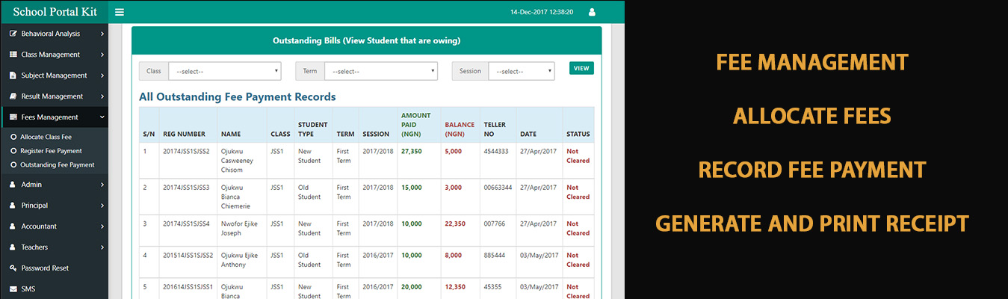This screenshot has height=299, width=1008.
Task: Open the user profile icon
Action: [x=592, y=12]
